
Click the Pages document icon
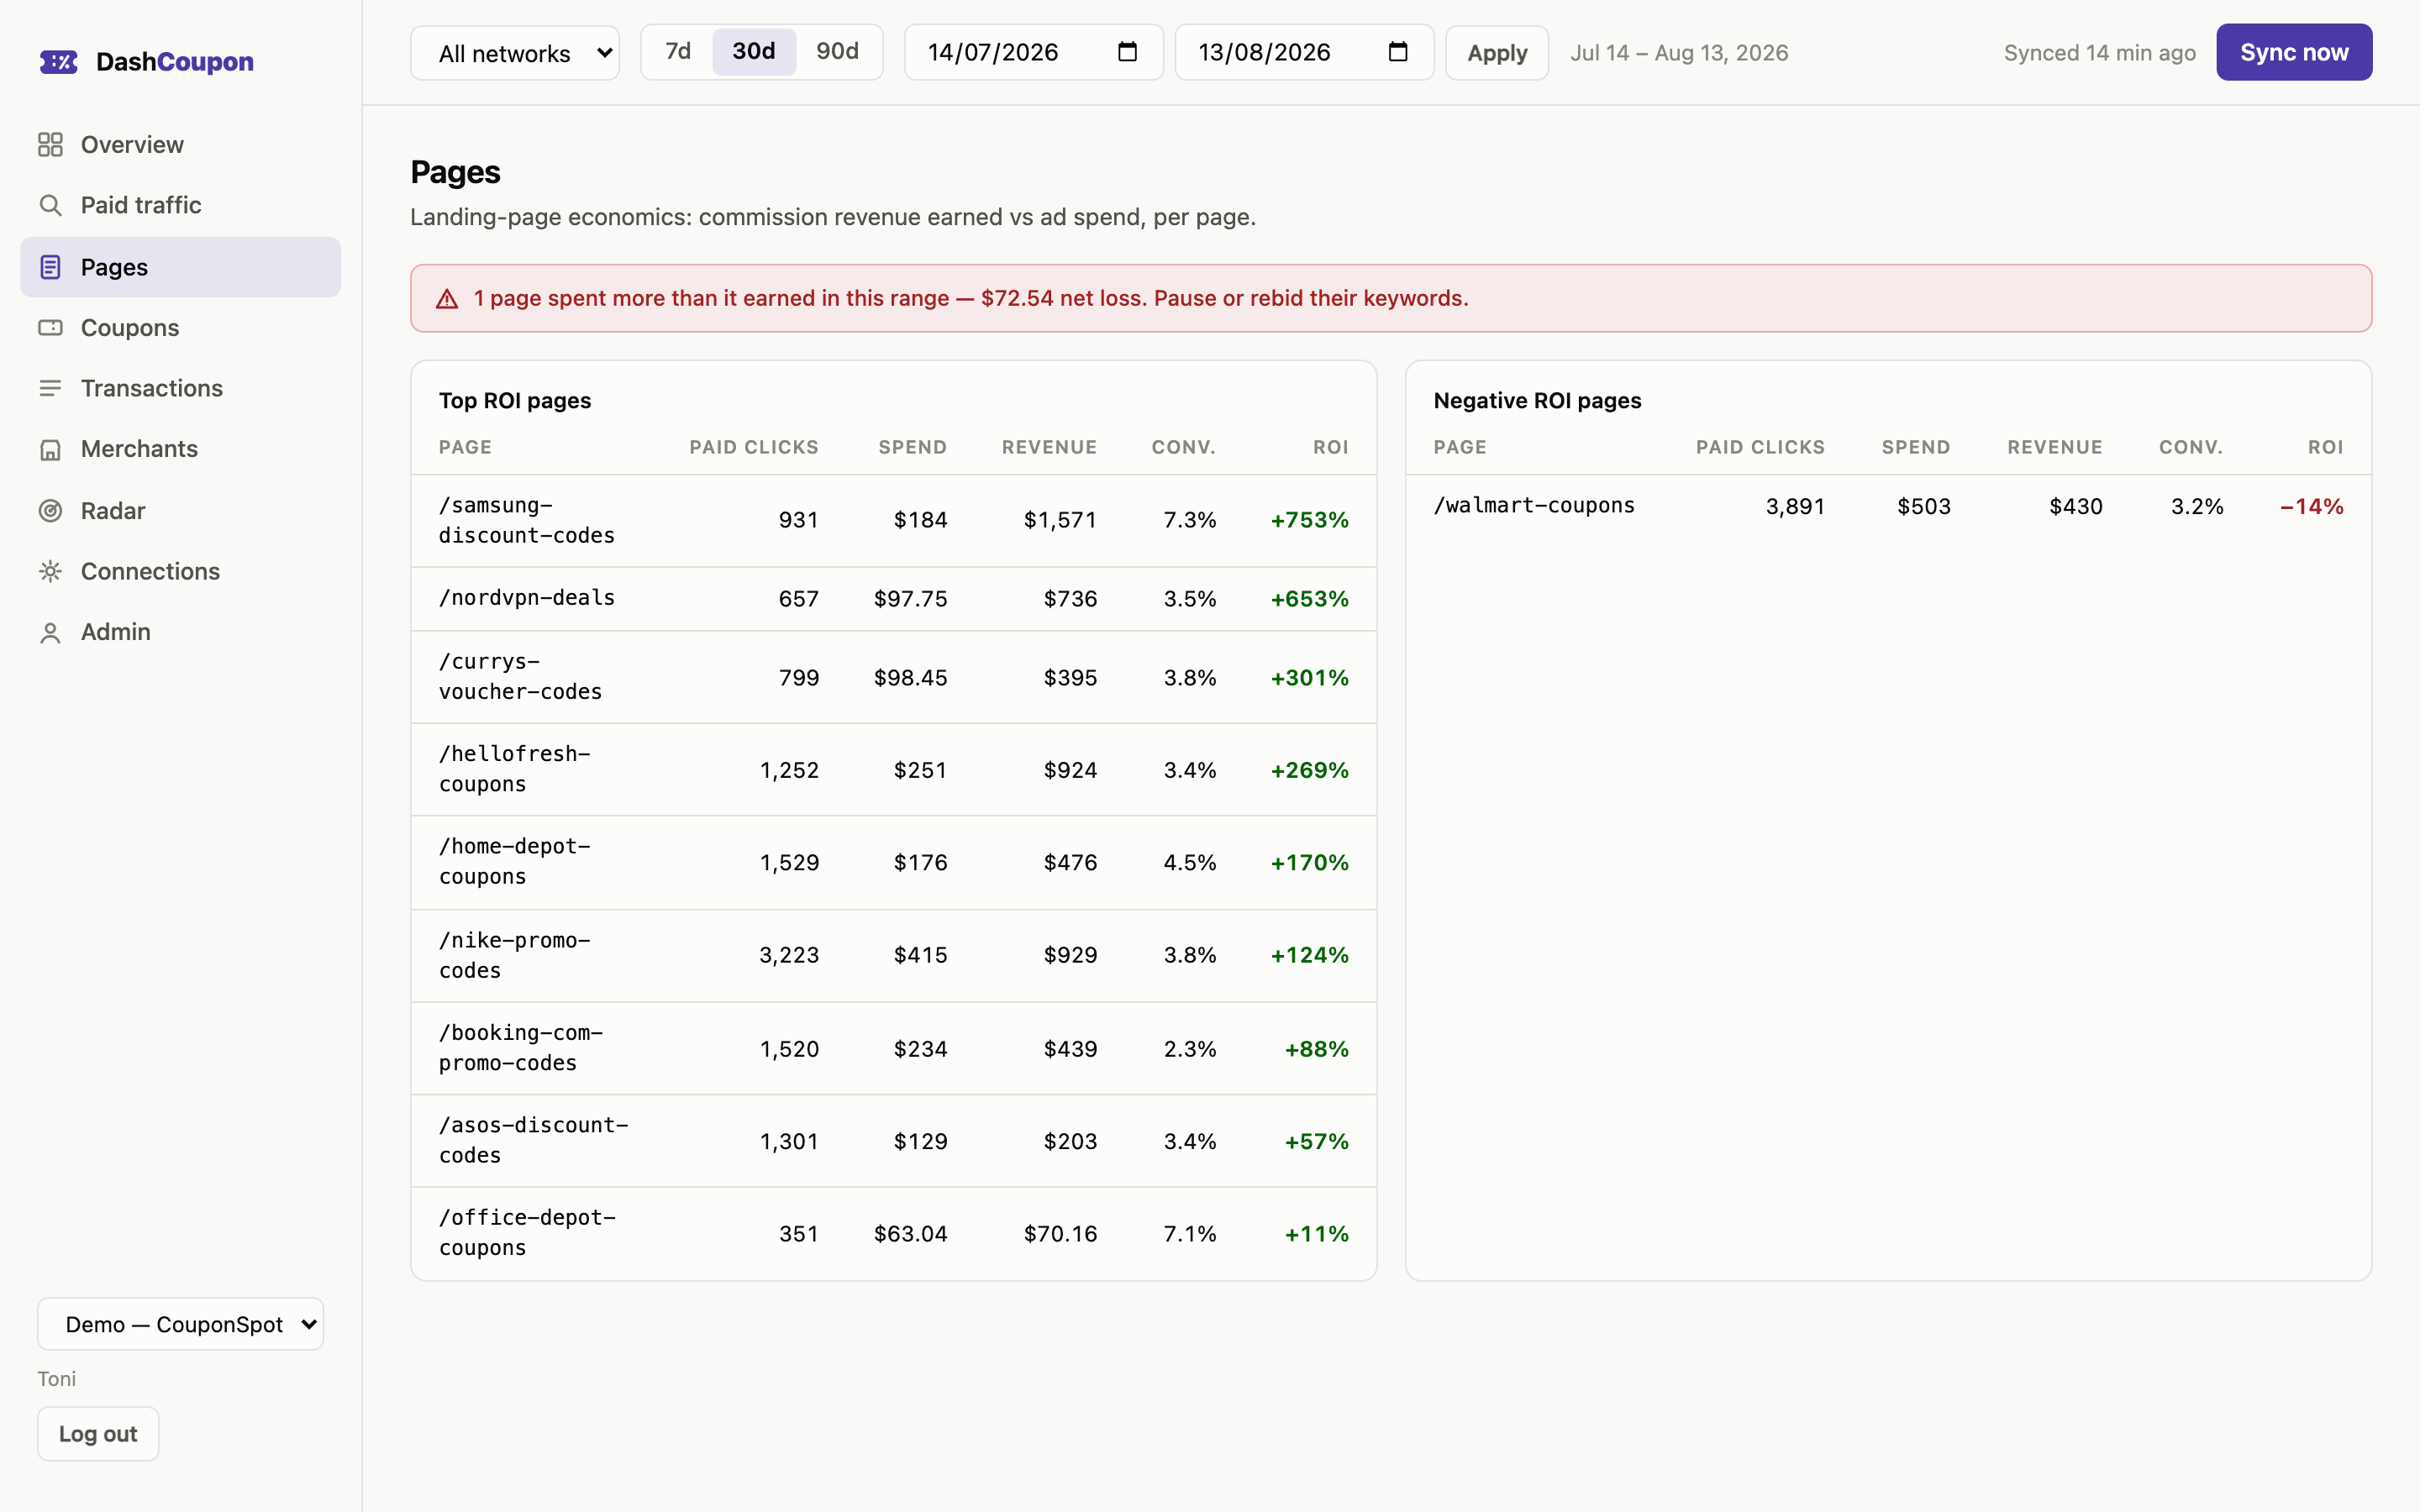(x=50, y=267)
